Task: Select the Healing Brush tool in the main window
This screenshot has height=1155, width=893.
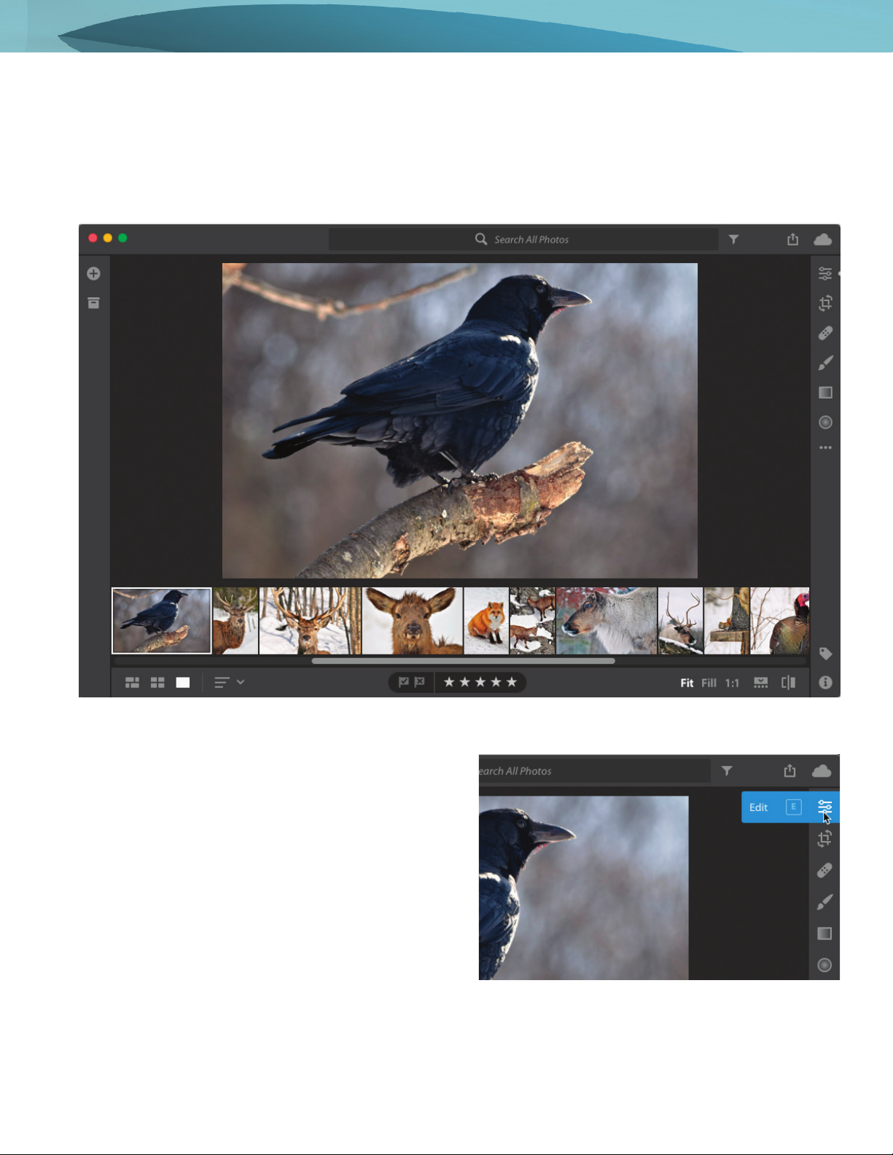Action: point(825,333)
